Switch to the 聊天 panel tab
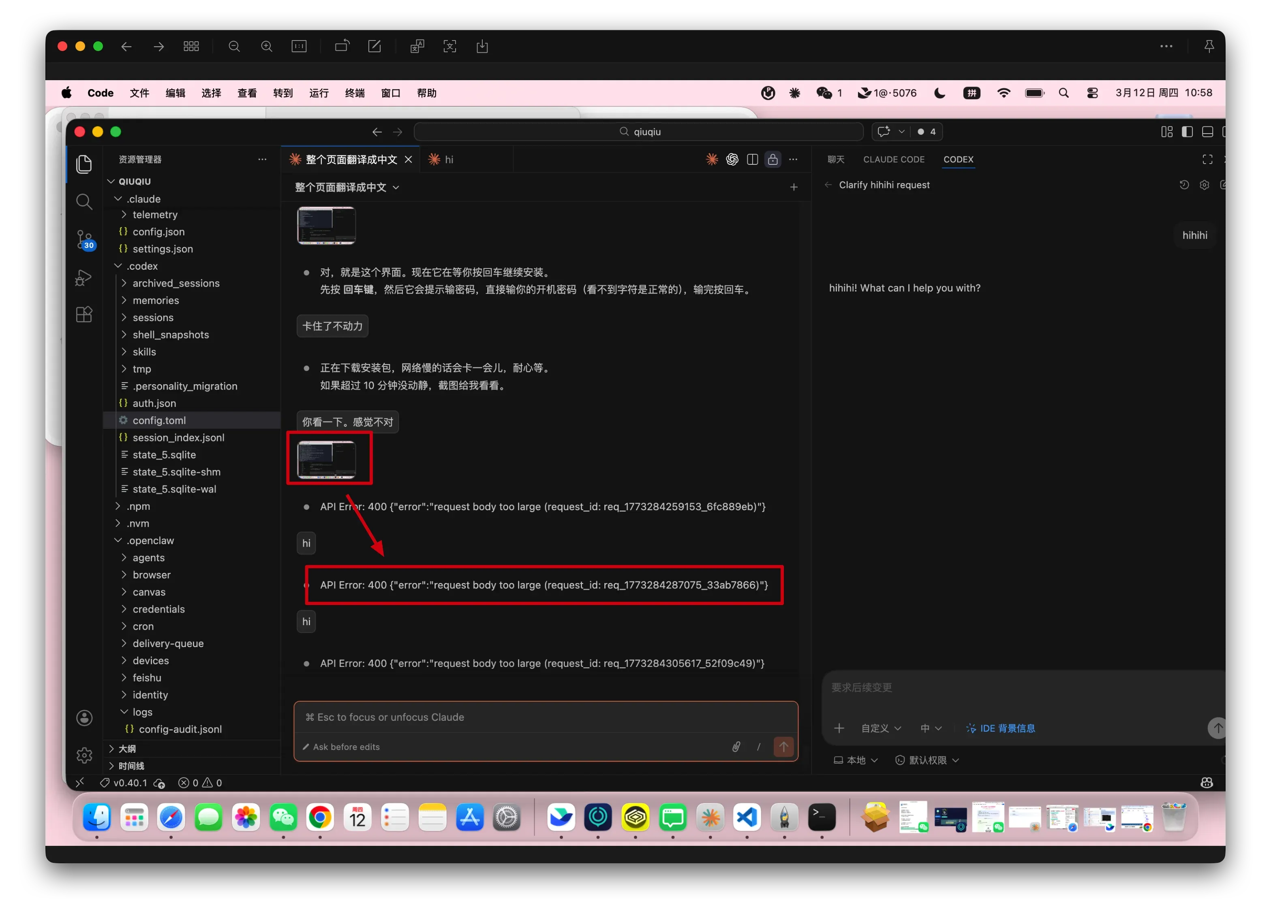1271x924 pixels. (x=836, y=160)
